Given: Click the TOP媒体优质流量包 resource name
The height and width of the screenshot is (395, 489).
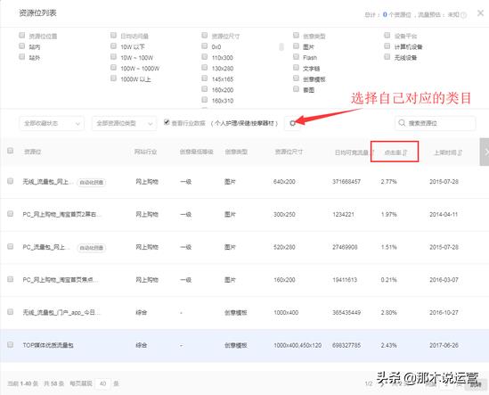Looking at the screenshot, I should (x=48, y=345).
